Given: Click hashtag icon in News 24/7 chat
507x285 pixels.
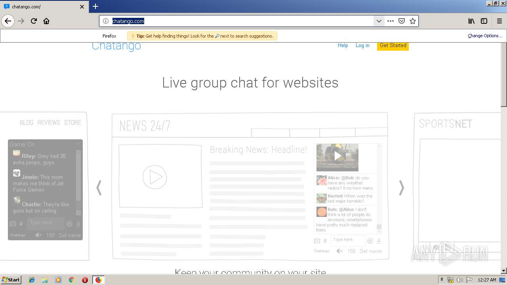Looking at the screenshot, I should pyautogui.click(x=325, y=241).
